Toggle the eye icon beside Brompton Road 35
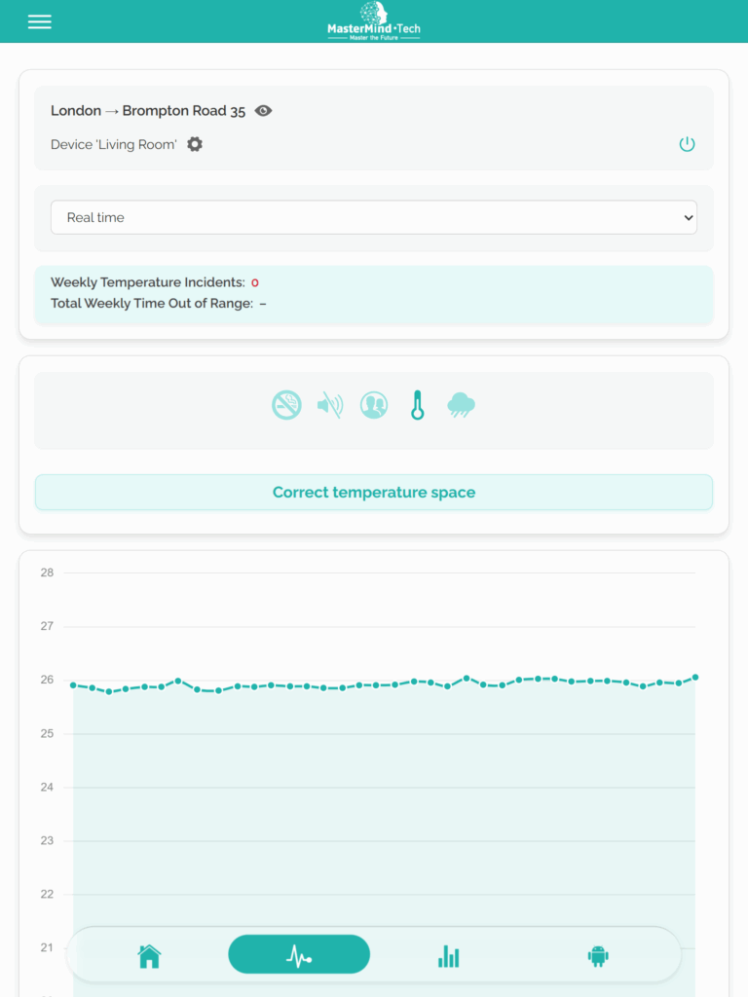Image resolution: width=748 pixels, height=997 pixels. [x=263, y=111]
